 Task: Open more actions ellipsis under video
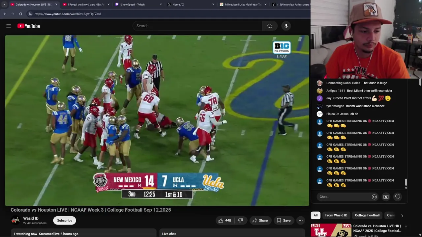(301, 221)
